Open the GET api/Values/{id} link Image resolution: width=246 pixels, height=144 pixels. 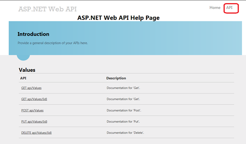point(34,99)
